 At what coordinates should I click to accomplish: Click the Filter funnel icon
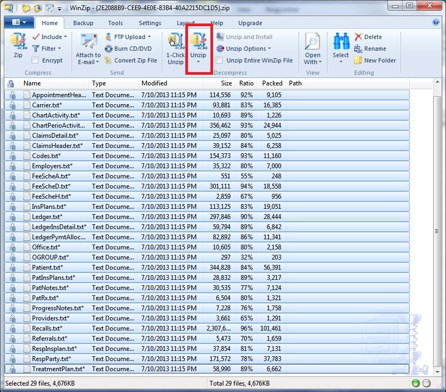point(36,49)
